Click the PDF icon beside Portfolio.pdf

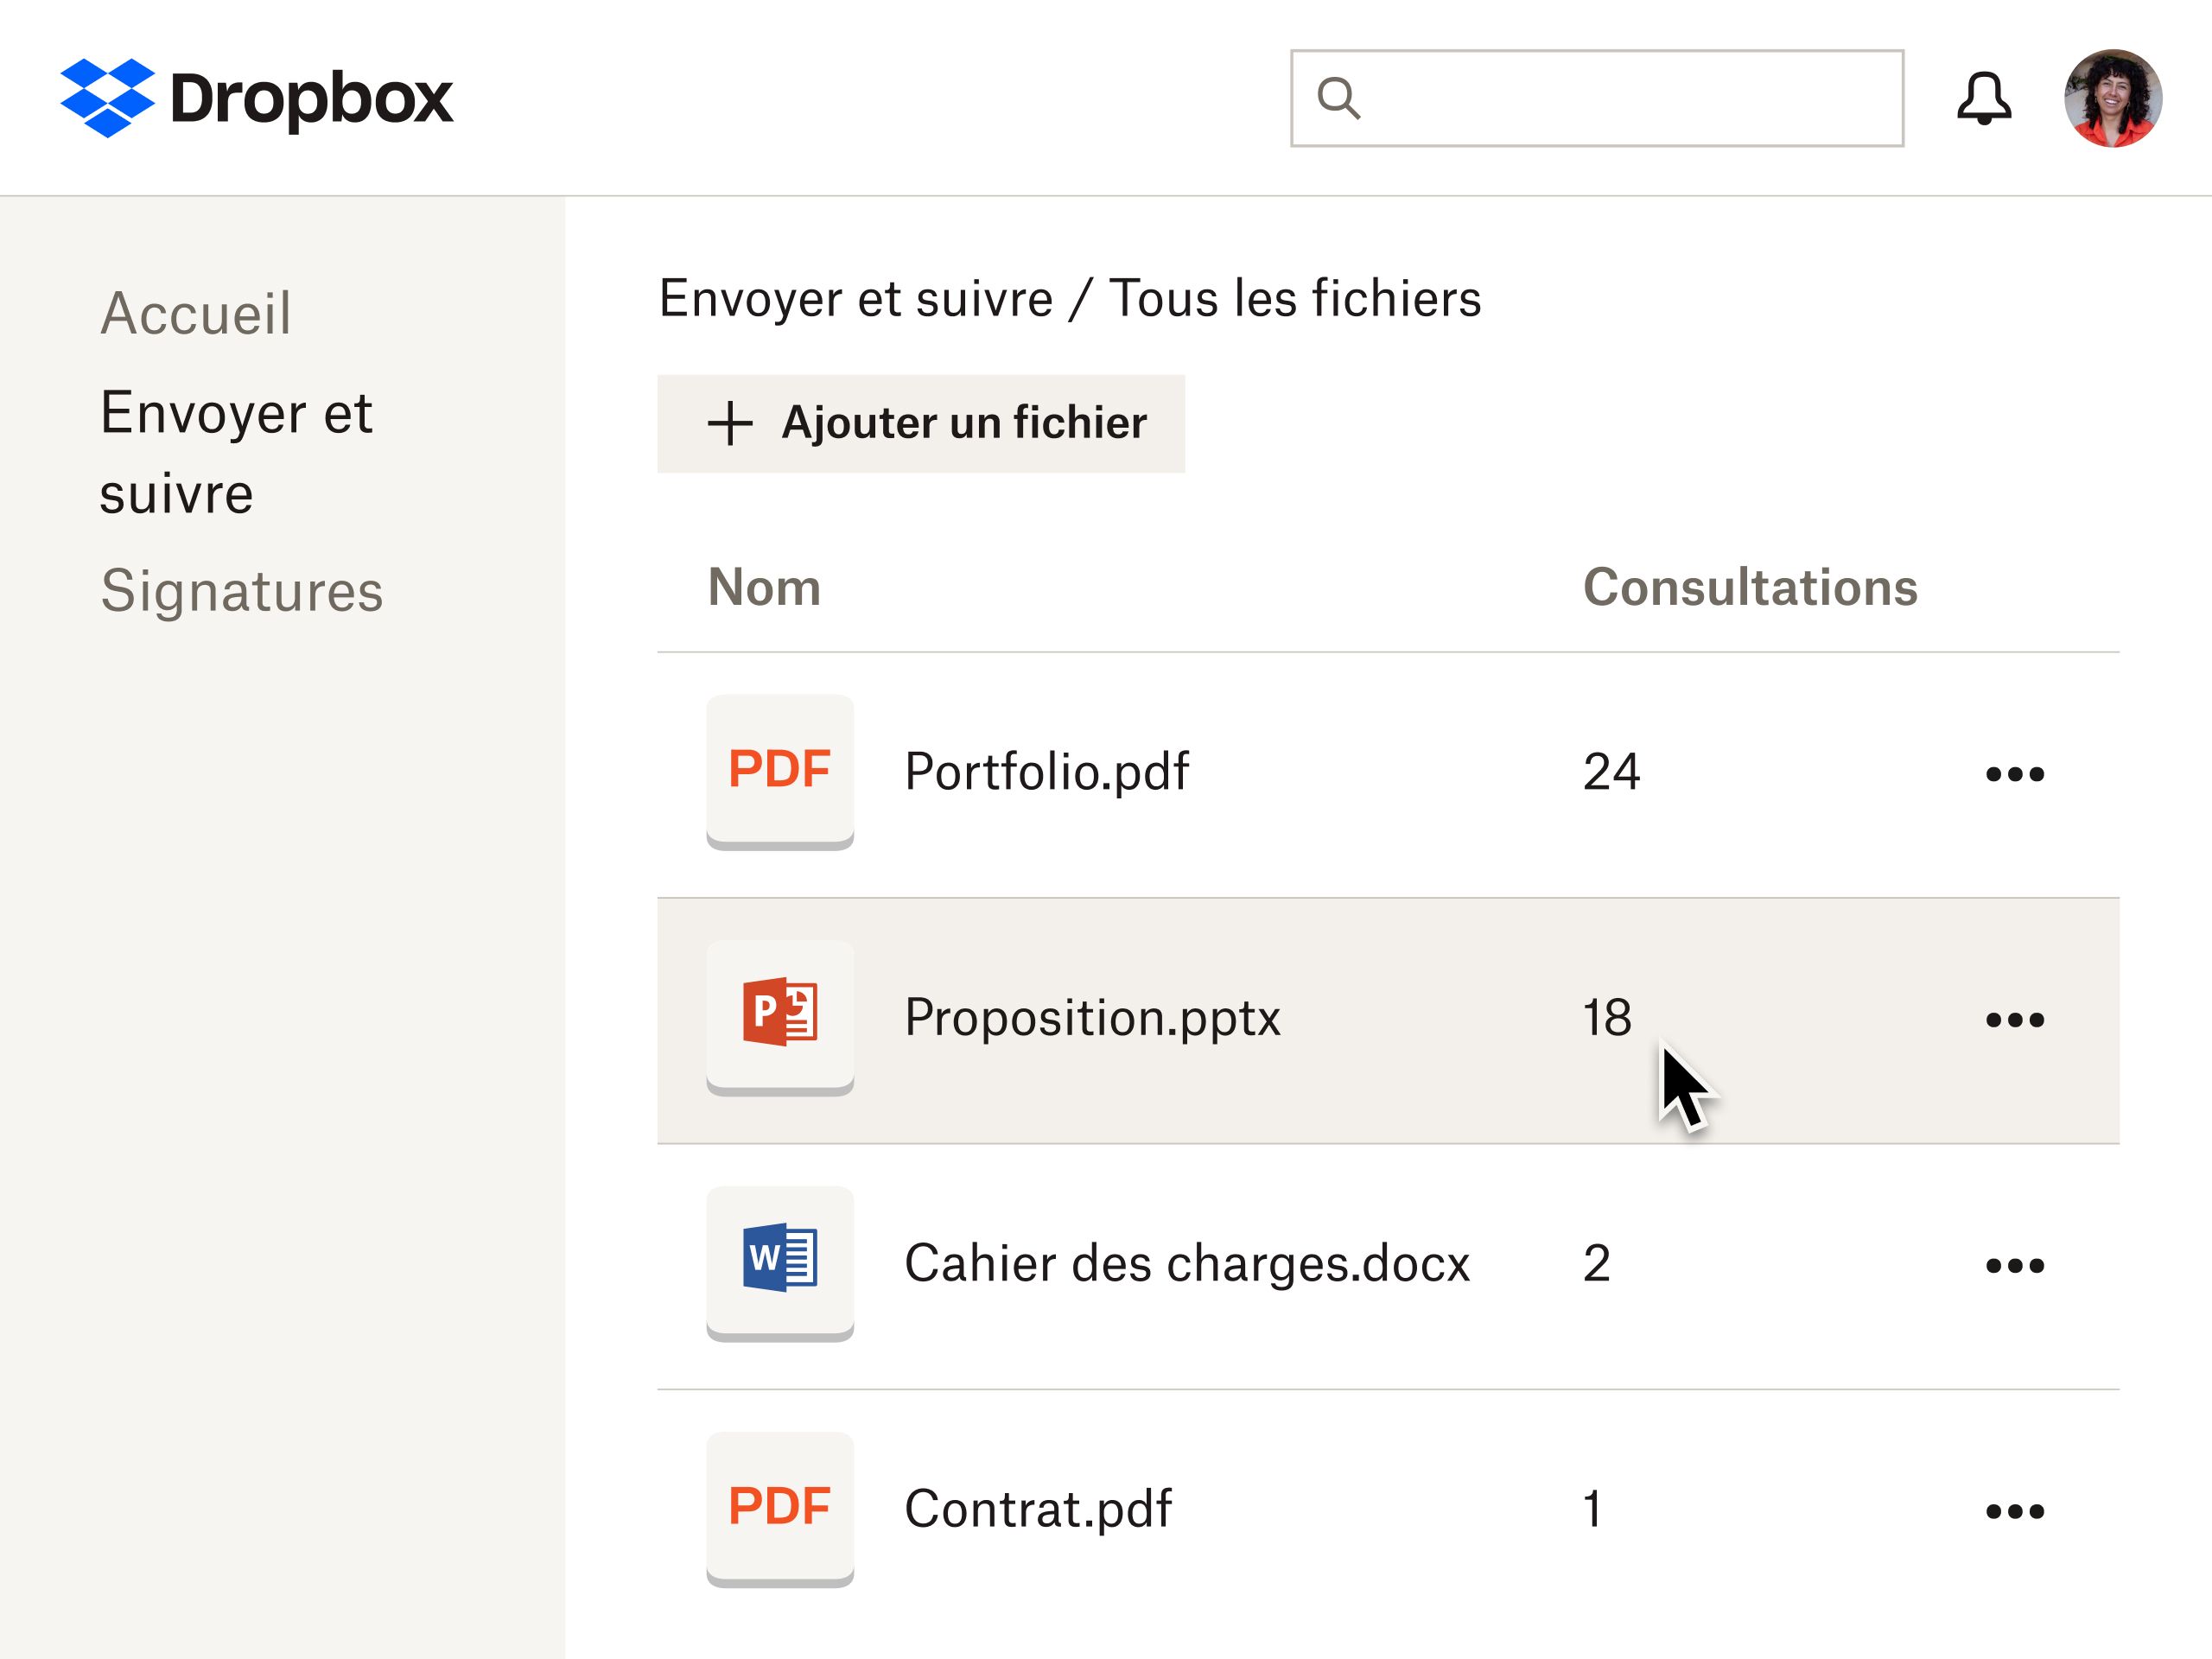pos(780,770)
